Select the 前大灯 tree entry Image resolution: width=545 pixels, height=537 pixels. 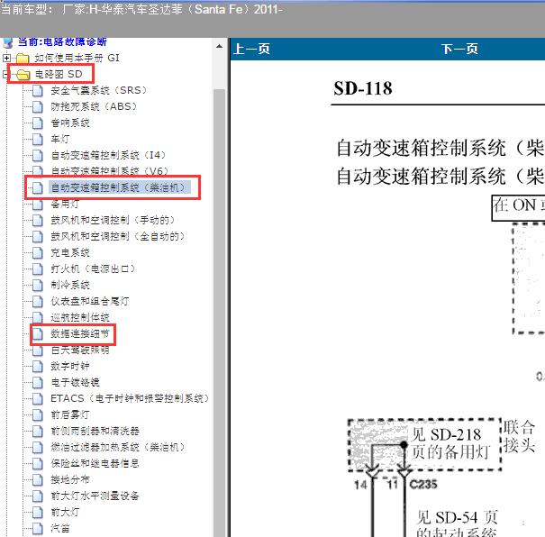click(x=65, y=513)
